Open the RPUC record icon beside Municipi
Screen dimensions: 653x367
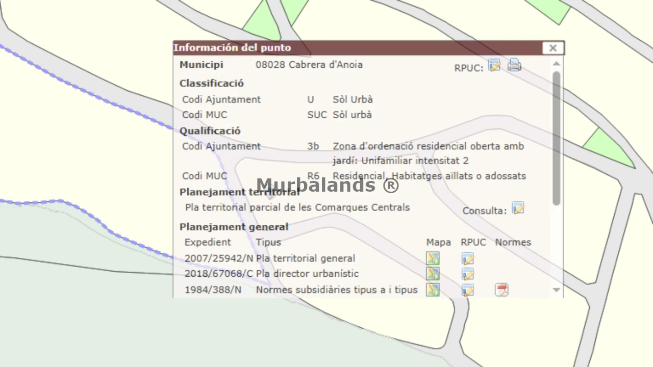(x=494, y=65)
